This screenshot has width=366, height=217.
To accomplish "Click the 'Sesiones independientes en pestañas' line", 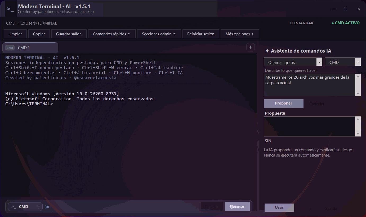I will point(81,63).
